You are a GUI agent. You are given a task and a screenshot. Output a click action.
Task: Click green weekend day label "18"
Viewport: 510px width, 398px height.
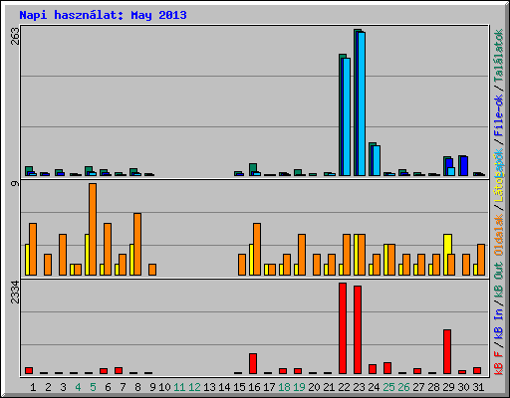point(284,387)
